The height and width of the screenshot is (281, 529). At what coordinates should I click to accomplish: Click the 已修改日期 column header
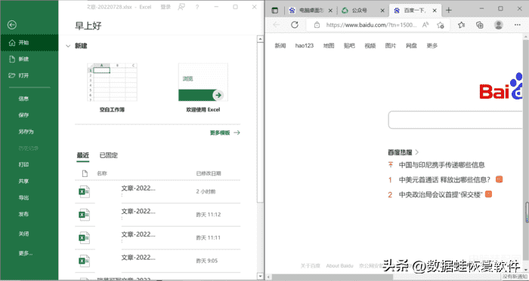209,173
